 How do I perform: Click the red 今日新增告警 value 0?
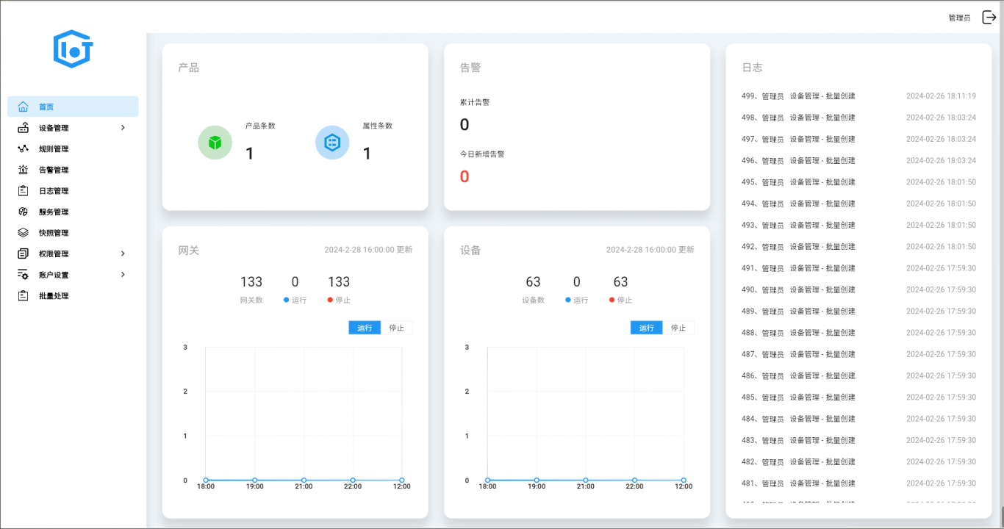coord(465,176)
